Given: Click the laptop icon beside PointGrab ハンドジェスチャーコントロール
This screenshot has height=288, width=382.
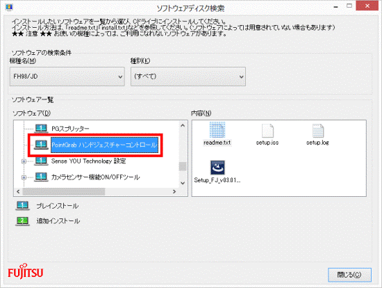Looking at the screenshot, I should 41,145.
